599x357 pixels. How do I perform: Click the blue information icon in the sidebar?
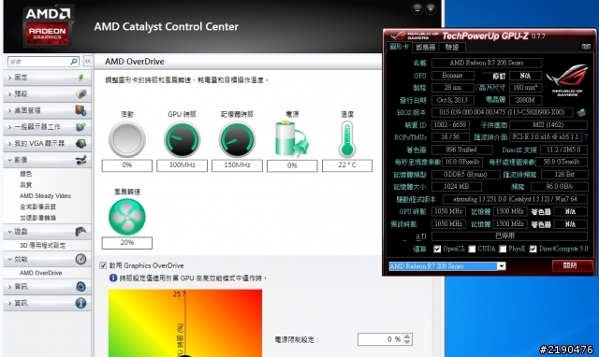(80, 303)
